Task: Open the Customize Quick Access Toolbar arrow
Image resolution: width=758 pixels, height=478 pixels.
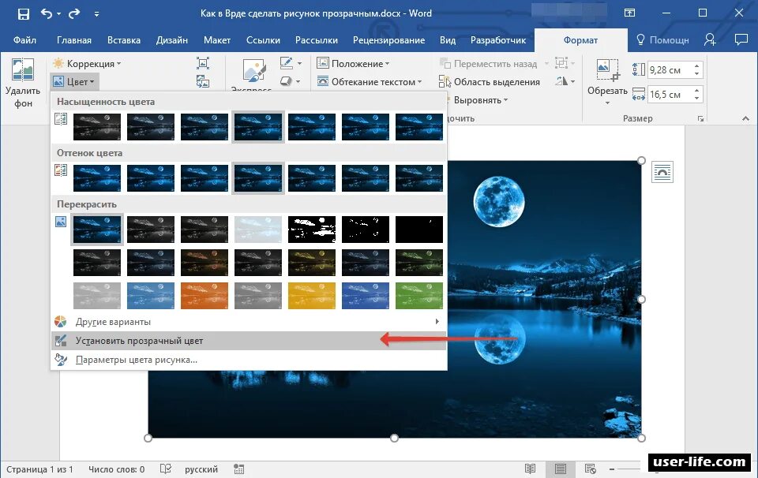Action: click(96, 14)
